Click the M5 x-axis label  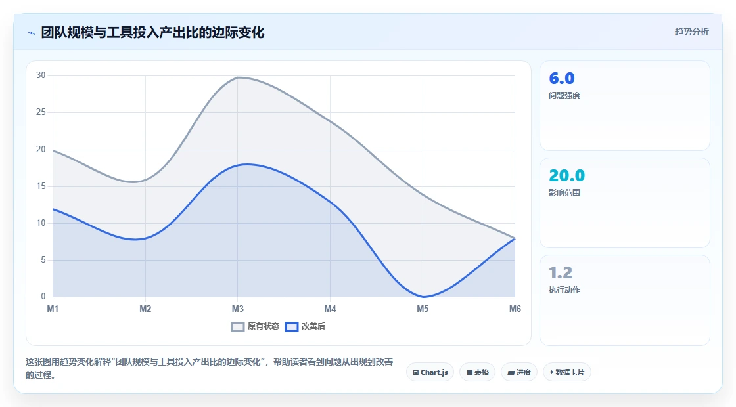[423, 309]
